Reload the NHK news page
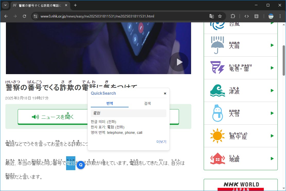Viewport: 286px width, 191px height. (24, 16)
